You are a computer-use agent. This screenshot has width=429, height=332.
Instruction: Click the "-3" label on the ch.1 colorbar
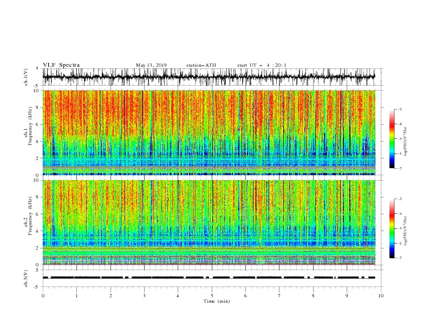tap(400, 109)
